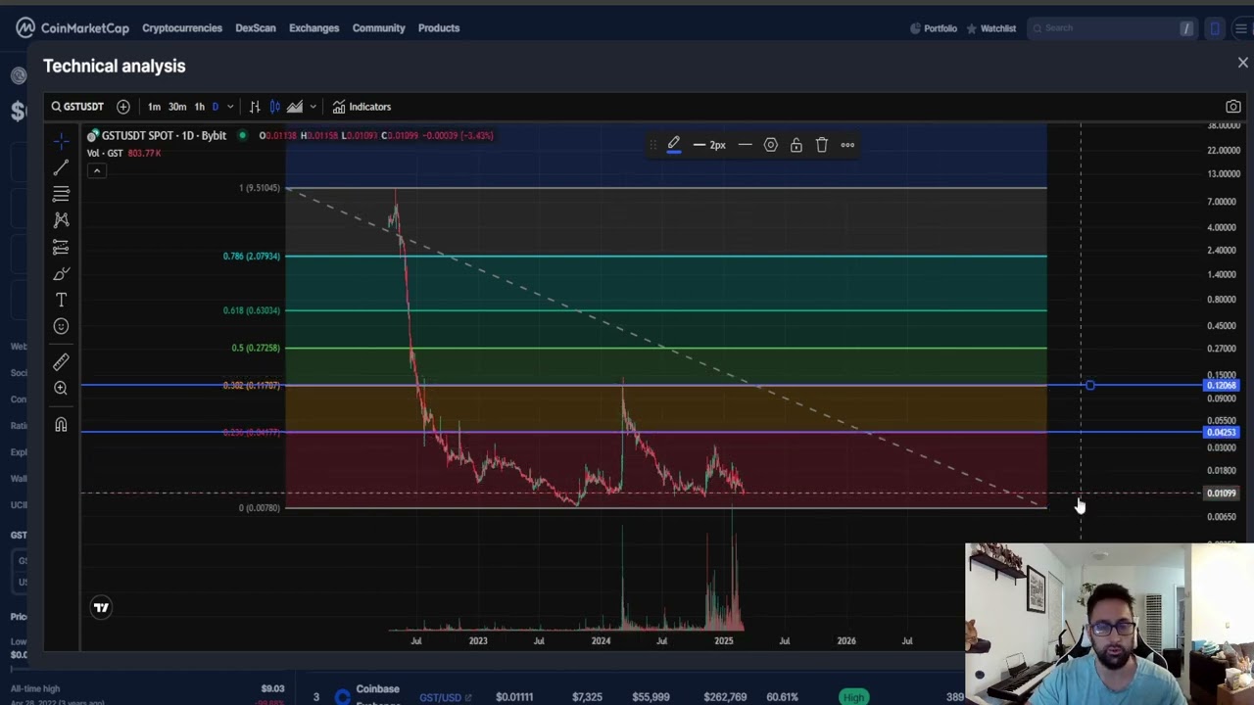
Task: Open the Products menu
Action: 439,27
